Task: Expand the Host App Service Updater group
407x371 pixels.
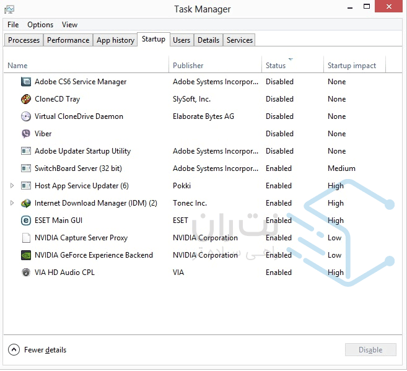Action: pyautogui.click(x=12, y=186)
